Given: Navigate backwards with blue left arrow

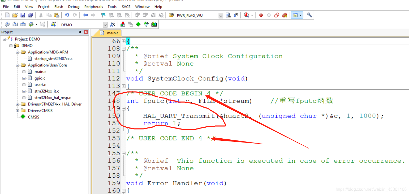Looking at the screenshot, I should coord(85,15).
